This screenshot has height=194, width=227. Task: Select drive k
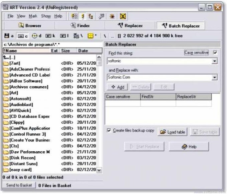[x=50, y=36]
